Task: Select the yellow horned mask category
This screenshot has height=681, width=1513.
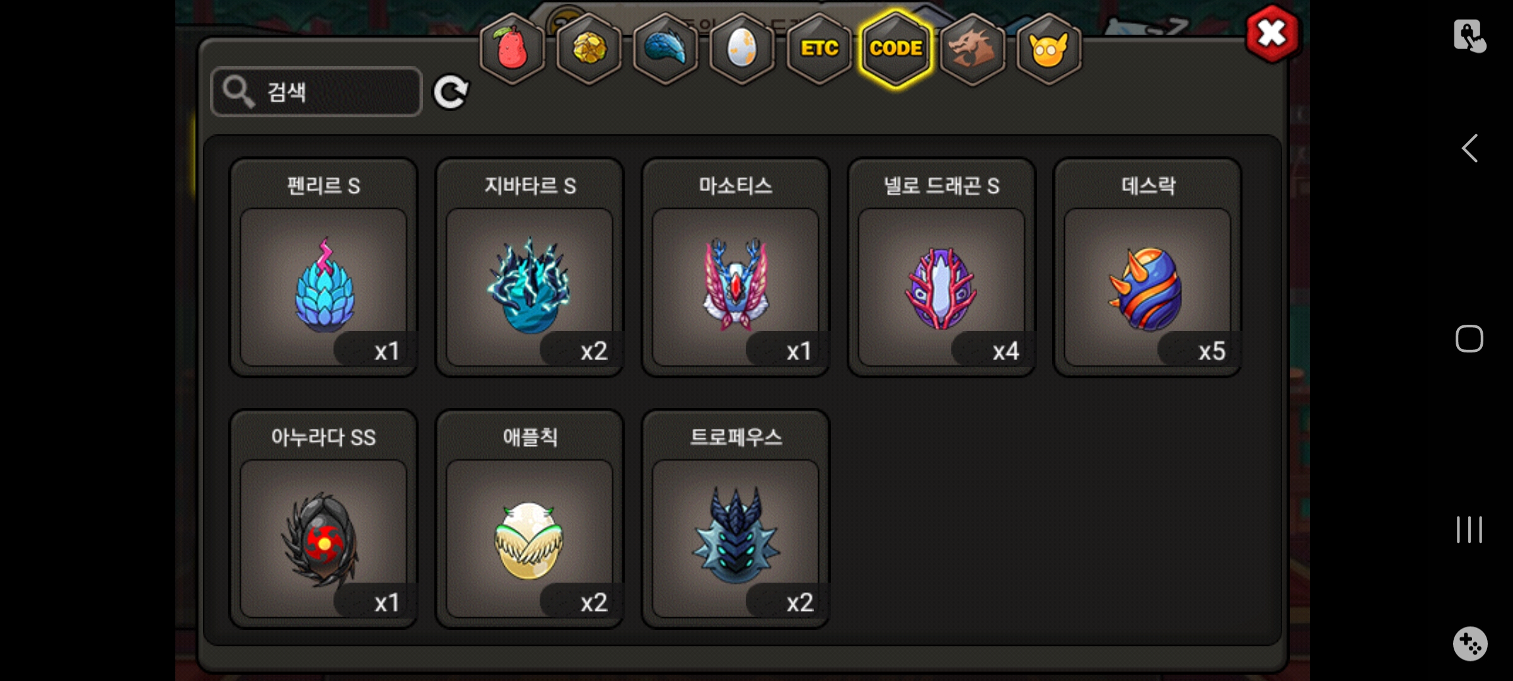Action: (1049, 49)
